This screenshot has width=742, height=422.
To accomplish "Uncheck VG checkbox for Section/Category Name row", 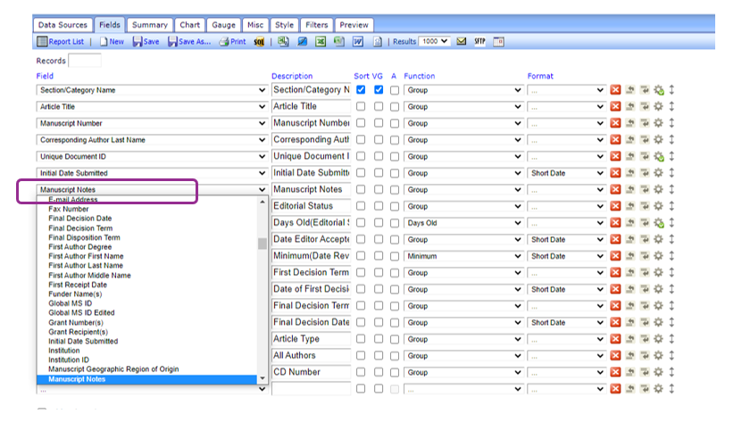I will 378,90.
